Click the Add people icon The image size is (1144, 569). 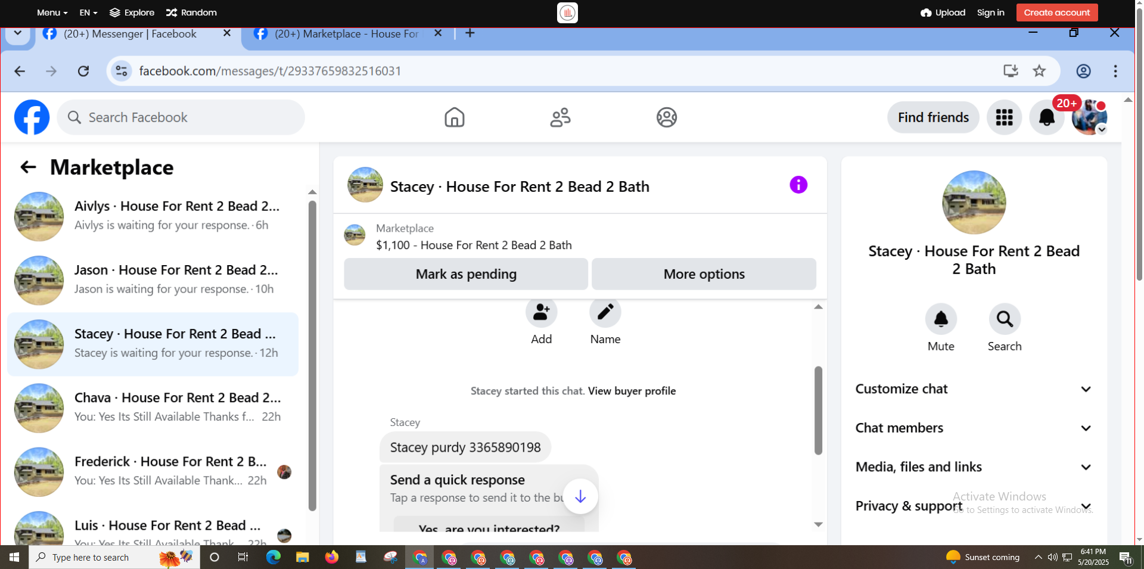pyautogui.click(x=541, y=312)
